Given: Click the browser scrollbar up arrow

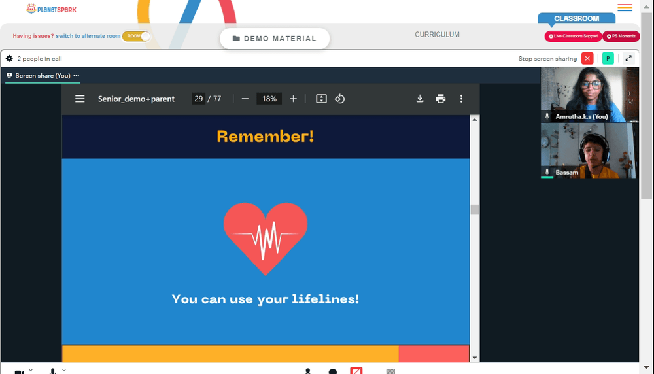Looking at the screenshot, I should 647,7.
